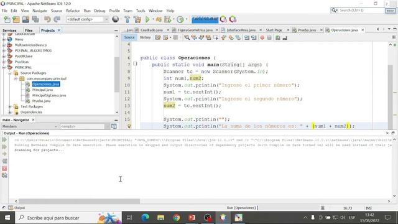Select Principal.java in the project tree

(x=42, y=90)
